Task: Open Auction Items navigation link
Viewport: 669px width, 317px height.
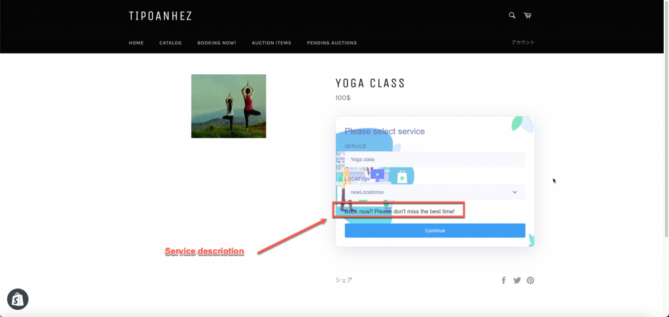Action: tap(271, 43)
